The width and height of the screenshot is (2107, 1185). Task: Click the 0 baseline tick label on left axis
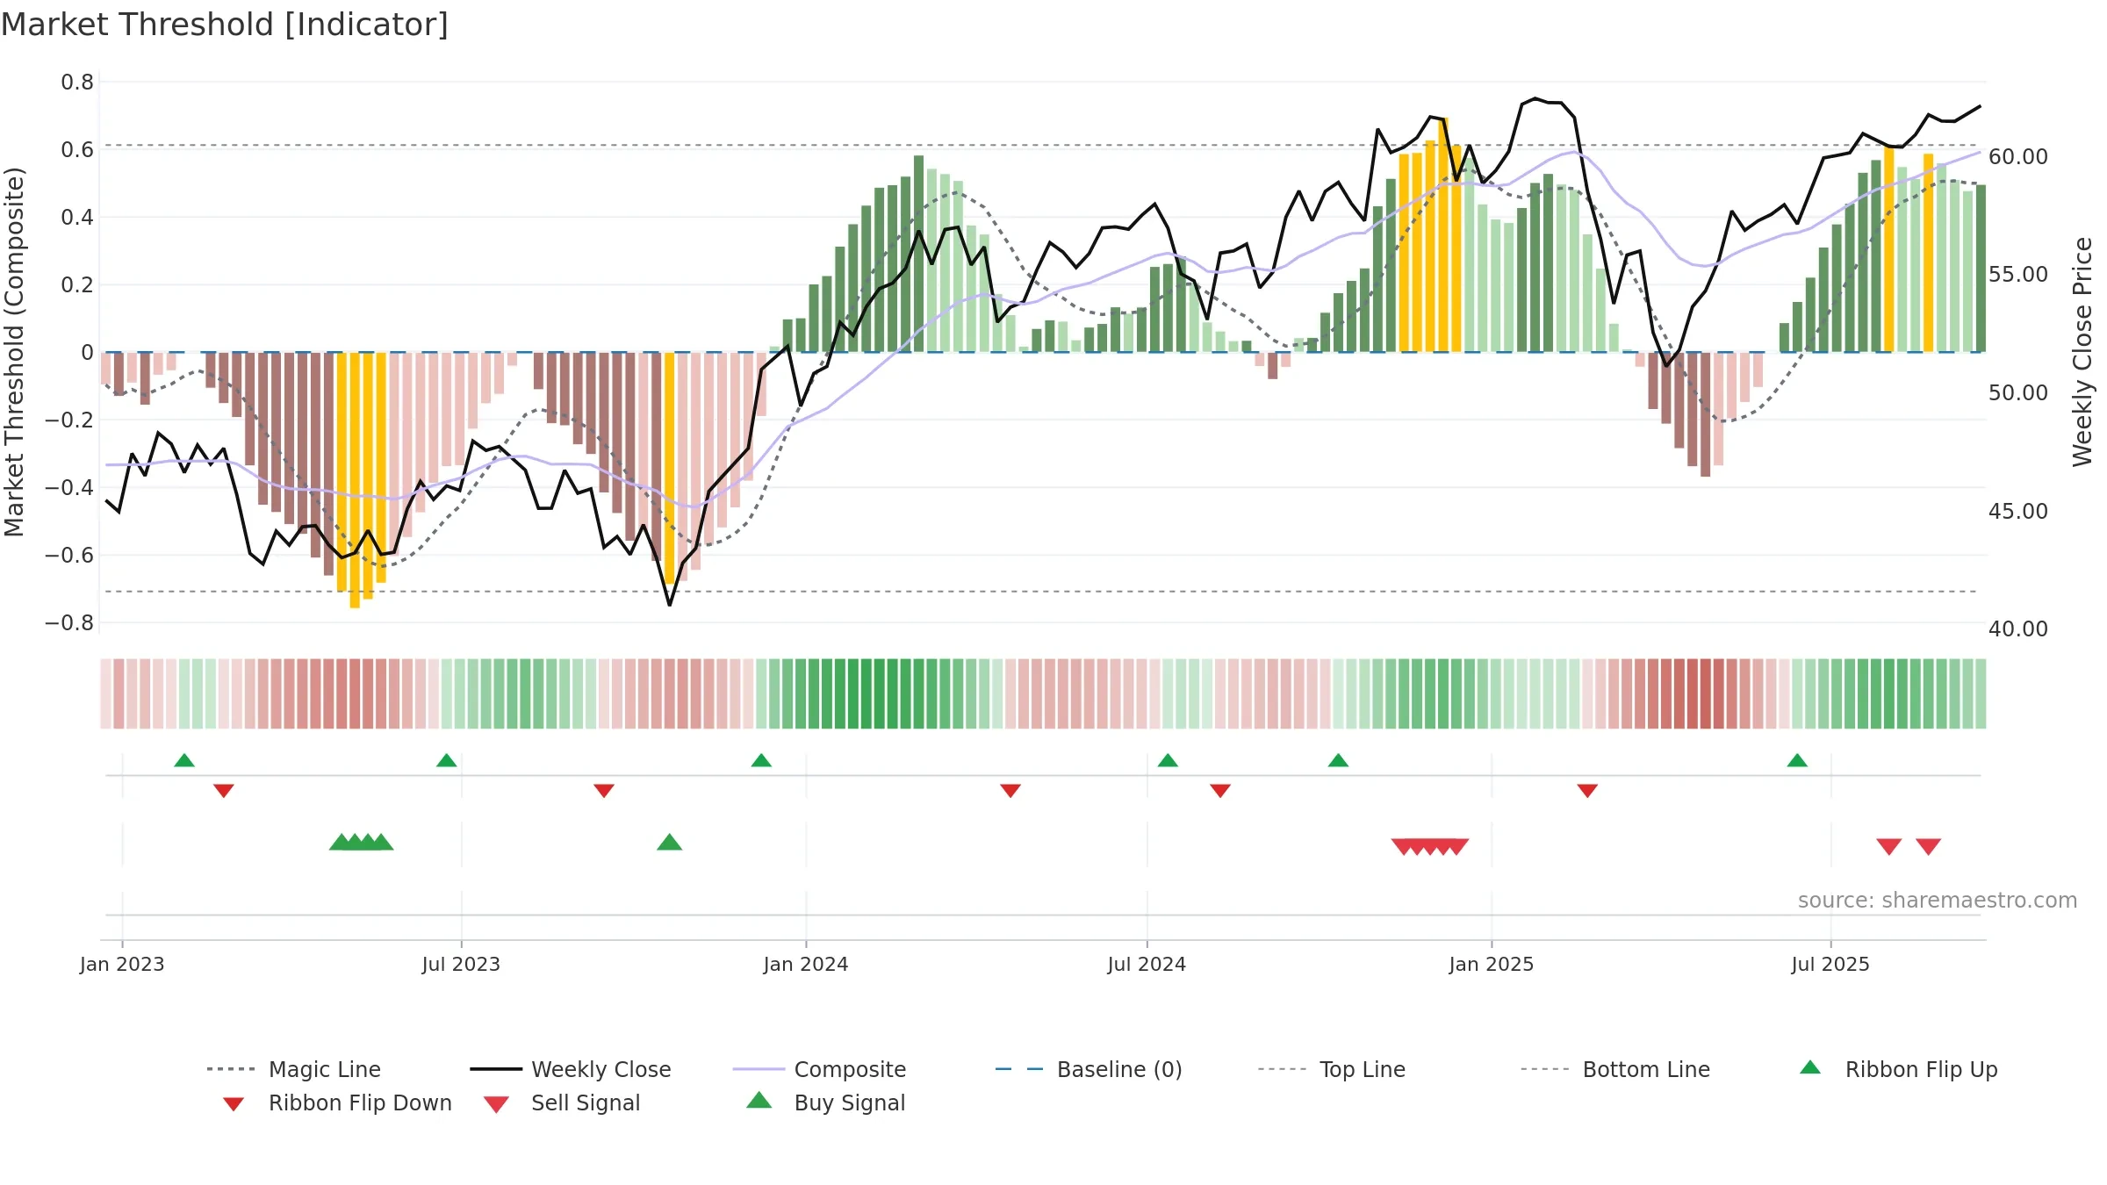point(87,353)
